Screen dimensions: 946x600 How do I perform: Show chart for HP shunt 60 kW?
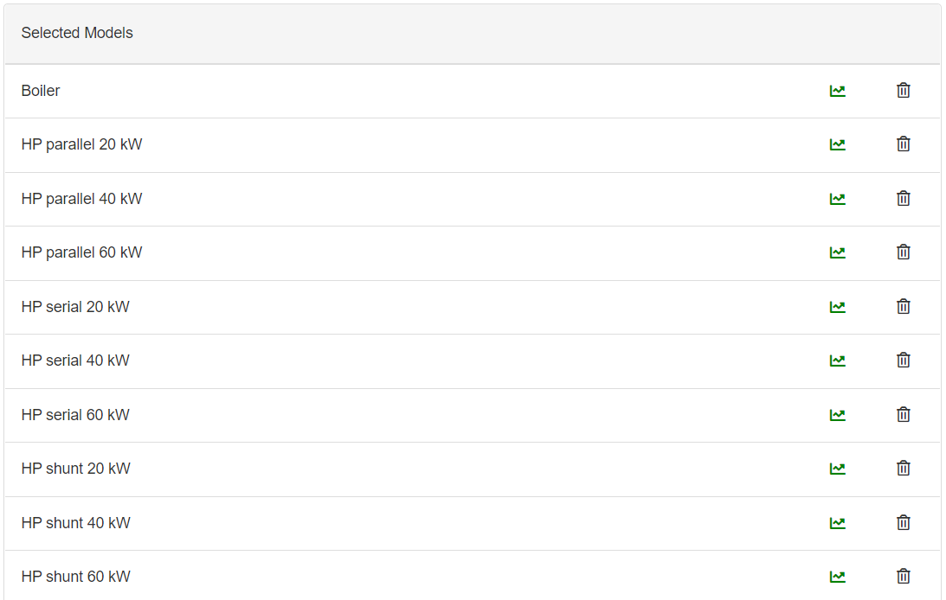click(837, 577)
